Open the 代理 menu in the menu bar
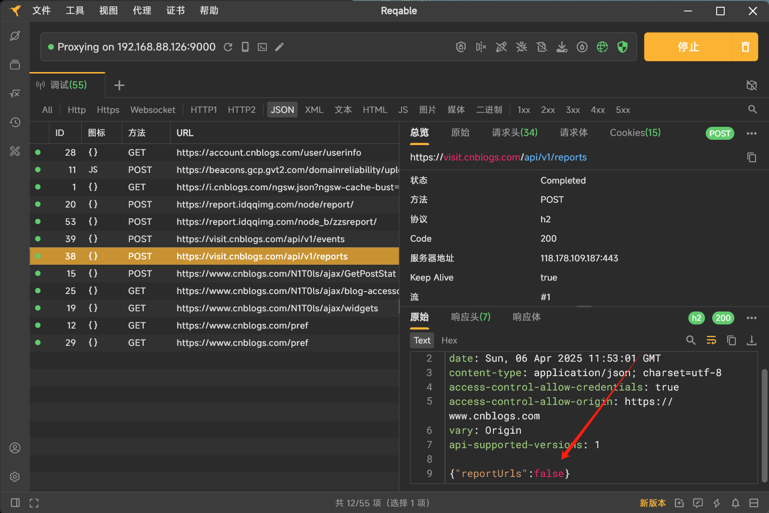This screenshot has width=769, height=513. [x=142, y=11]
